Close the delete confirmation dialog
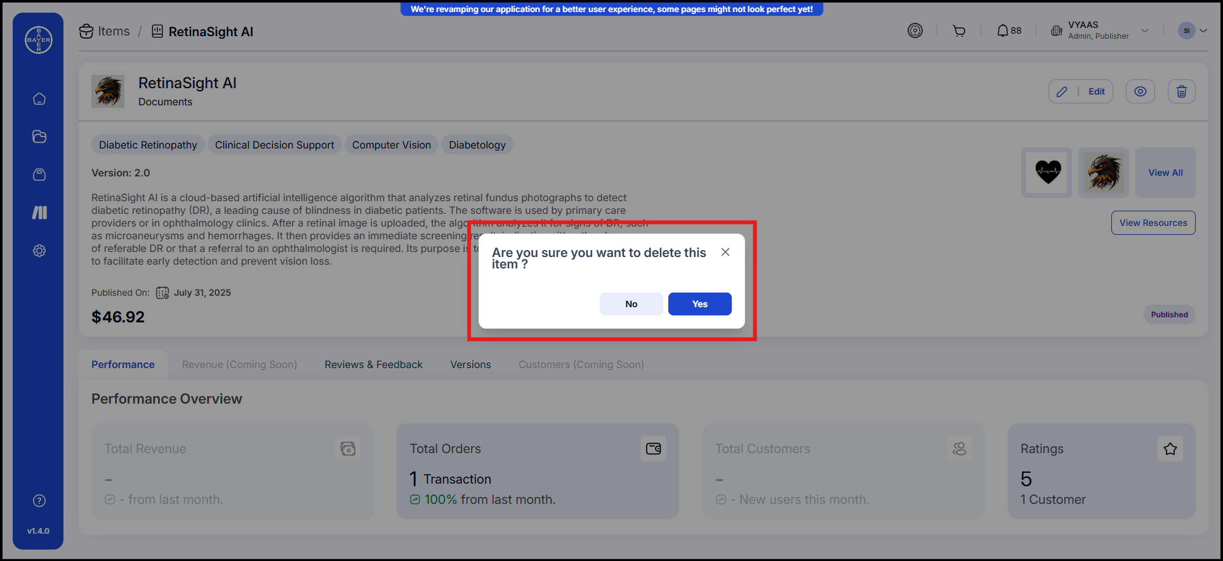Screen dimensions: 1223x561 click(725, 252)
